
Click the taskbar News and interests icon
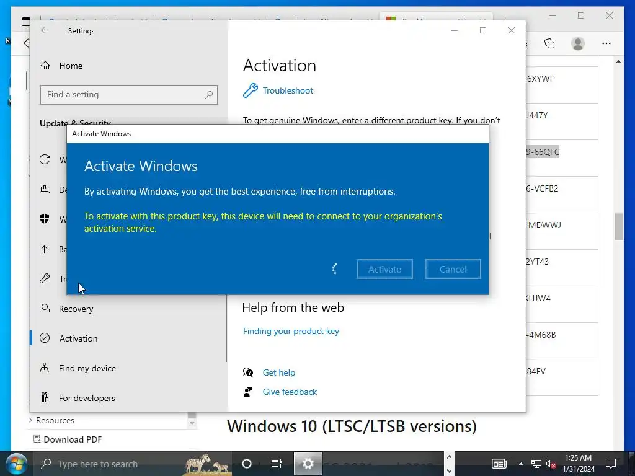click(499, 464)
